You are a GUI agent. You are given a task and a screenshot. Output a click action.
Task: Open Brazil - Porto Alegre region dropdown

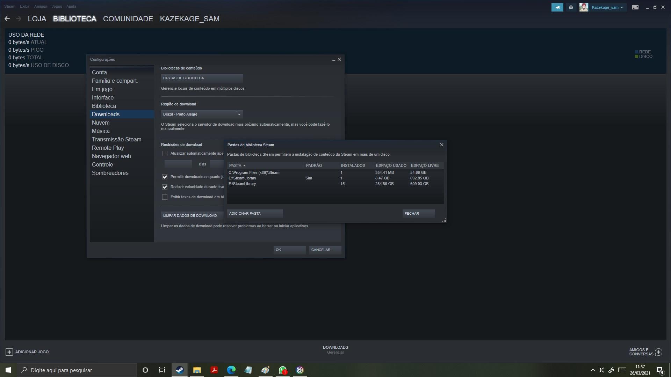click(202, 114)
